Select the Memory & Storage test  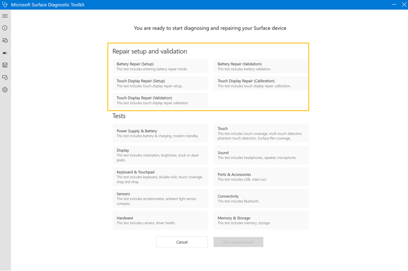[261, 220]
